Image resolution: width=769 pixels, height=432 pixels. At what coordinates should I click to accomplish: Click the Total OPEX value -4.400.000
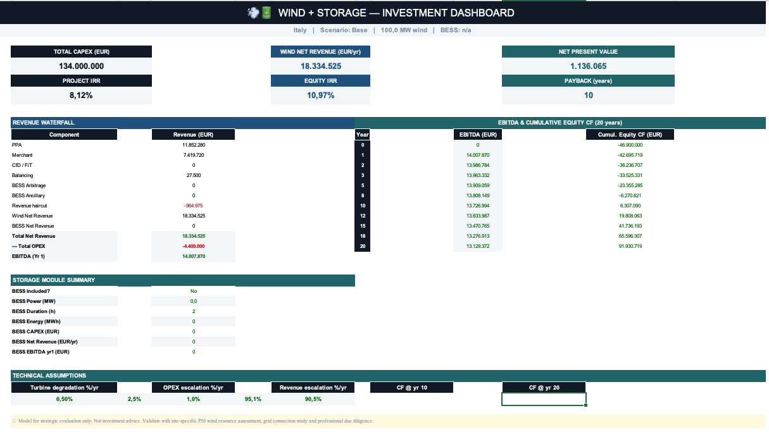coord(194,246)
